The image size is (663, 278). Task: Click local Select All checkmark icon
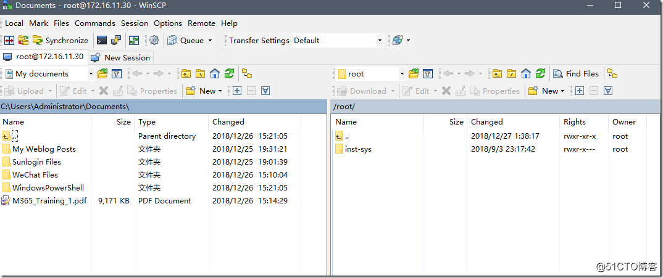(x=265, y=91)
